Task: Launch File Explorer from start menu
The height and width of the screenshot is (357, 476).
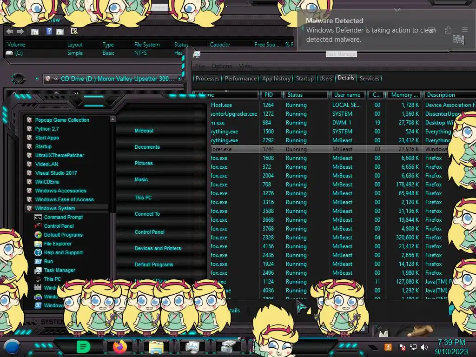Action: point(58,244)
